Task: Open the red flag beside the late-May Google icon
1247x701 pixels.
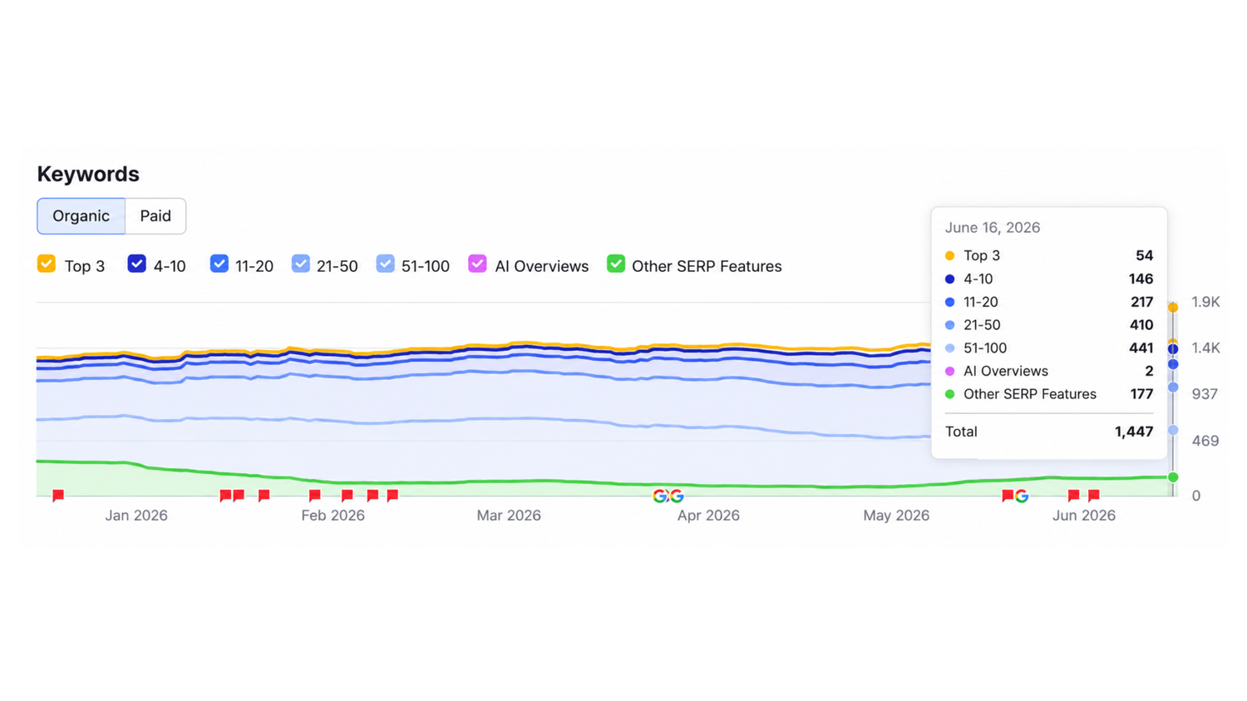Action: [x=1008, y=496]
